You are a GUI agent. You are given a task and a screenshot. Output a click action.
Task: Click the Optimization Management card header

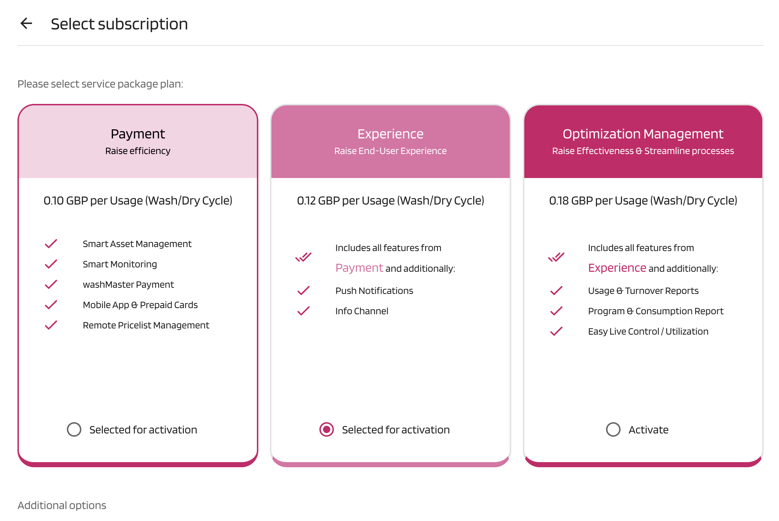tap(643, 141)
